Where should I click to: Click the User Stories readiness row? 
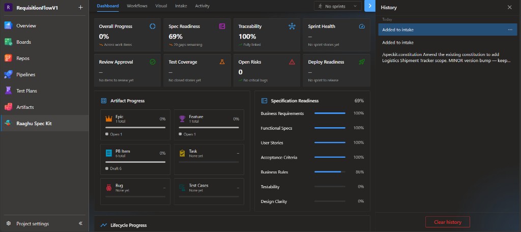pyautogui.click(x=312, y=142)
